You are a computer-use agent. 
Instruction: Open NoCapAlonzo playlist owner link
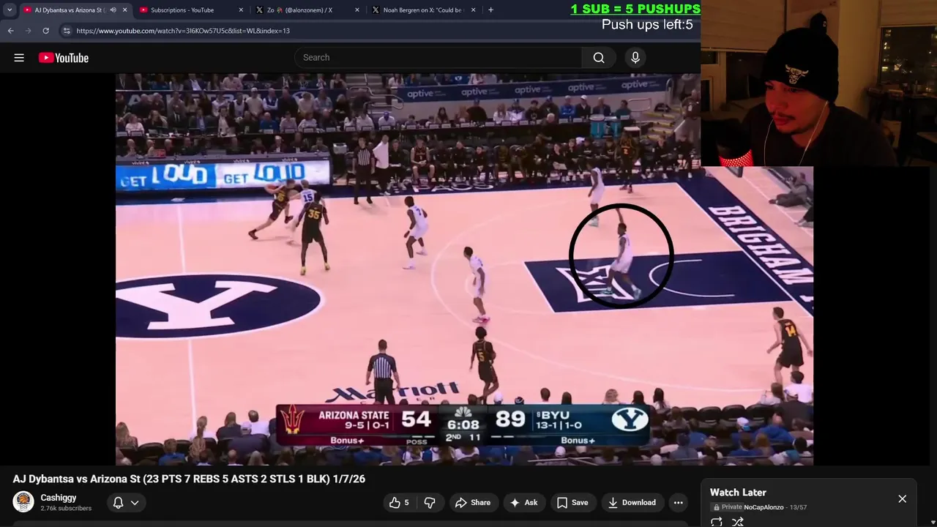coord(764,507)
